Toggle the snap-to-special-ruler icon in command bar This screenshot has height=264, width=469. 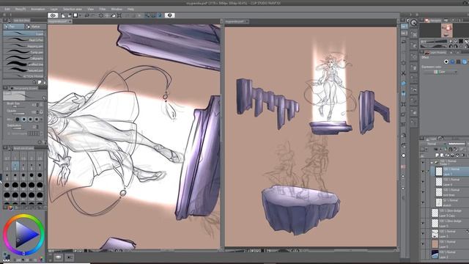coord(153,15)
